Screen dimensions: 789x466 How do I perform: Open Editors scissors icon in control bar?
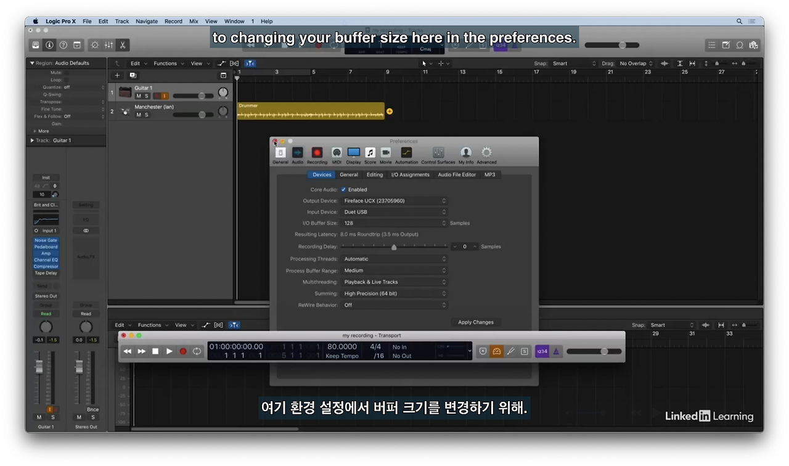click(122, 45)
